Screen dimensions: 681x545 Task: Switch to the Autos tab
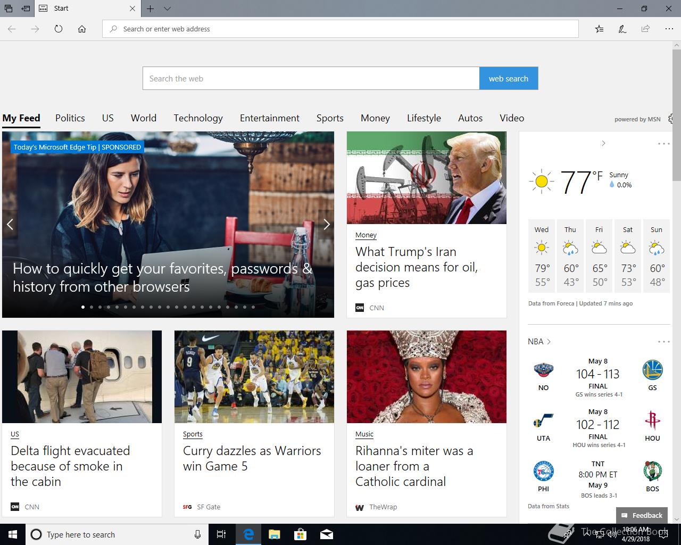click(x=470, y=118)
